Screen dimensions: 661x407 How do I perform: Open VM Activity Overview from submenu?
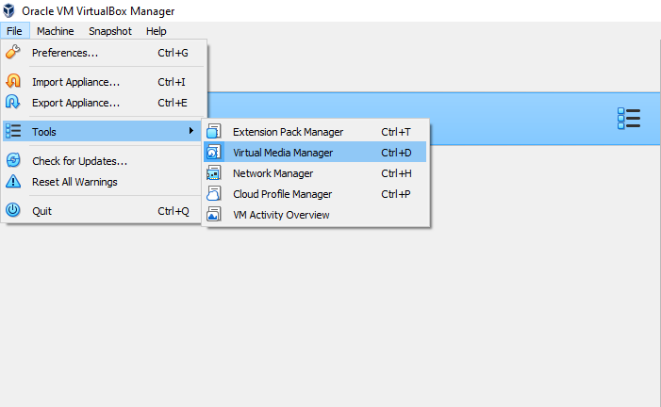pyautogui.click(x=315, y=215)
